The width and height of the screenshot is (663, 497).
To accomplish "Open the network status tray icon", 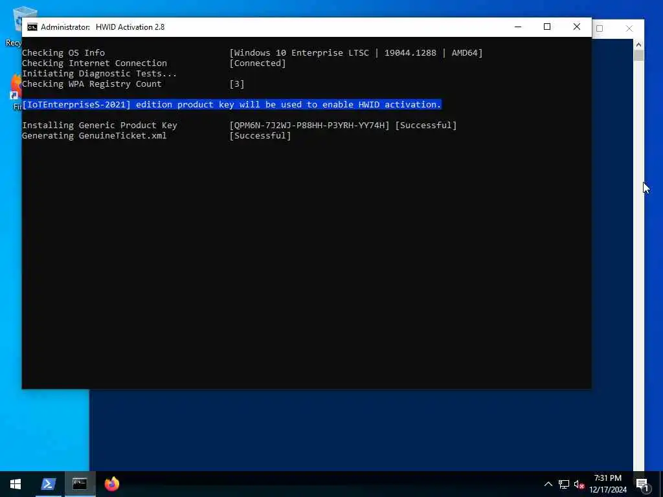I will 564,484.
